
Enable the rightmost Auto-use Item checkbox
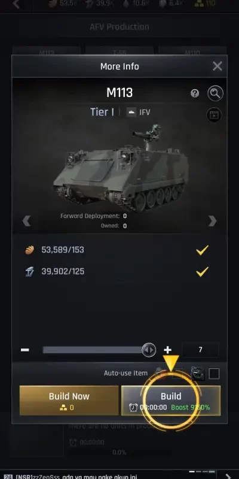coord(214,374)
